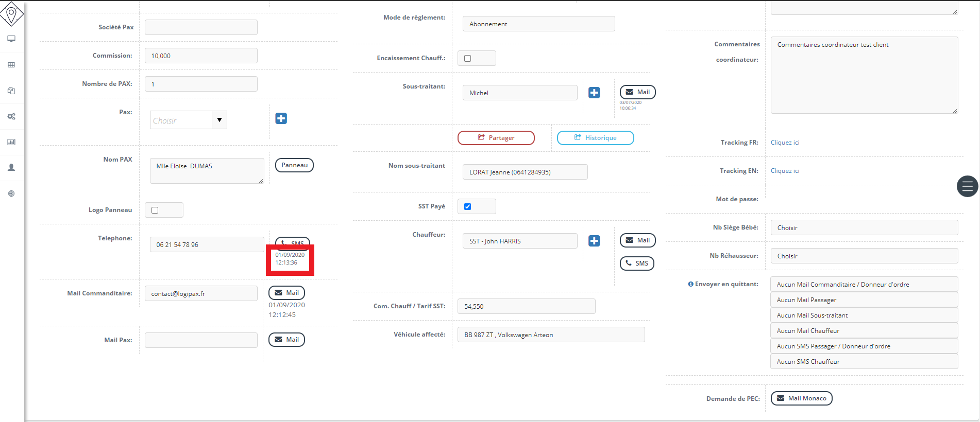Viewport: 980px width, 422px height.
Task: Open Tracking FR Cliquez ici link
Action: coord(785,143)
